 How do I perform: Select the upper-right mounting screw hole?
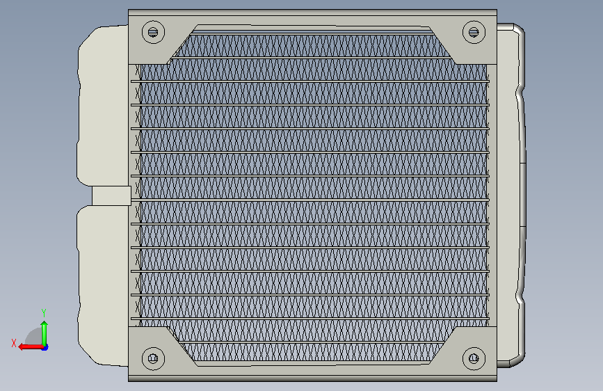point(474,32)
